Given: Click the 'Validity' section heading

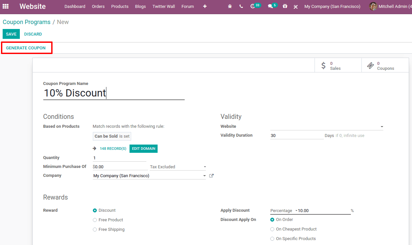Looking at the screenshot, I should coord(231,117).
